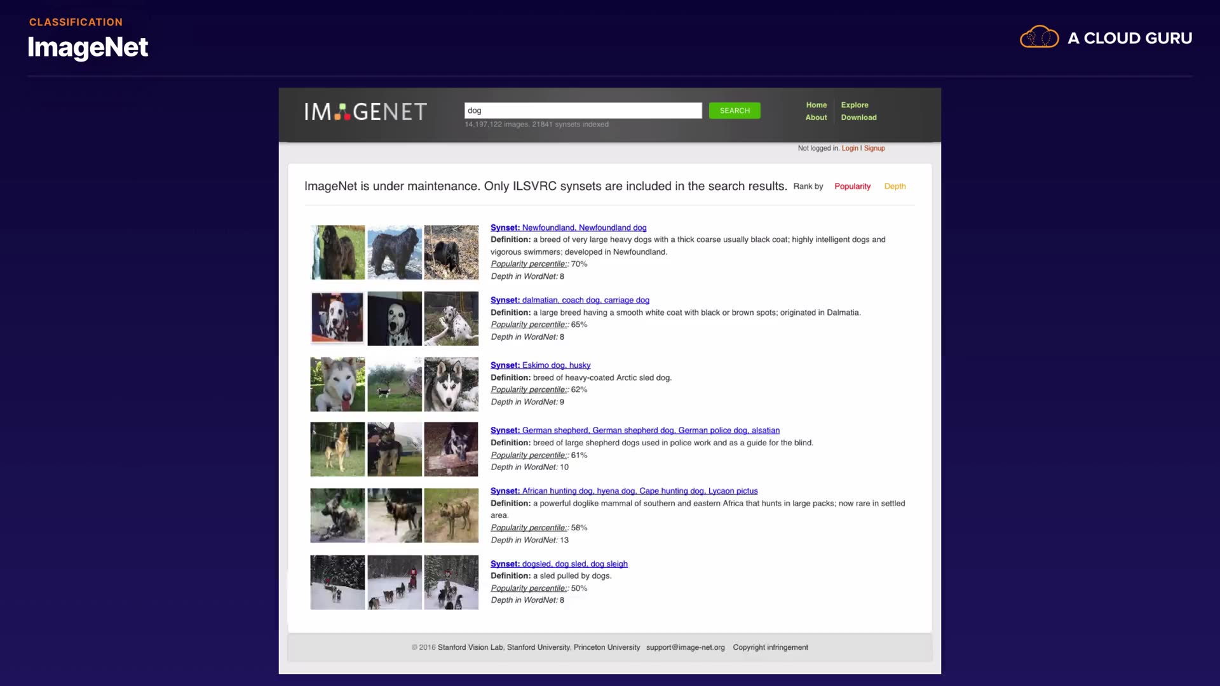Click the Copyright infringement footer link
The height and width of the screenshot is (686, 1220).
[770, 647]
